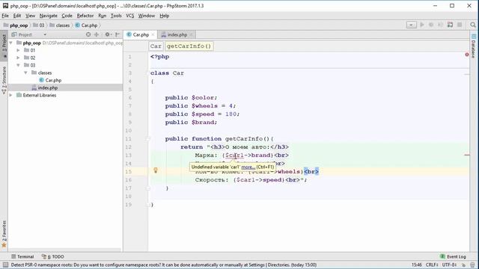Click the Stop process toolbar icon
479x269 pixels.
(460, 25)
